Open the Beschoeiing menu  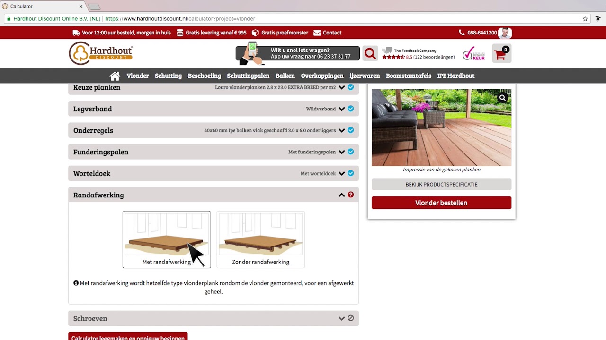[x=205, y=76]
